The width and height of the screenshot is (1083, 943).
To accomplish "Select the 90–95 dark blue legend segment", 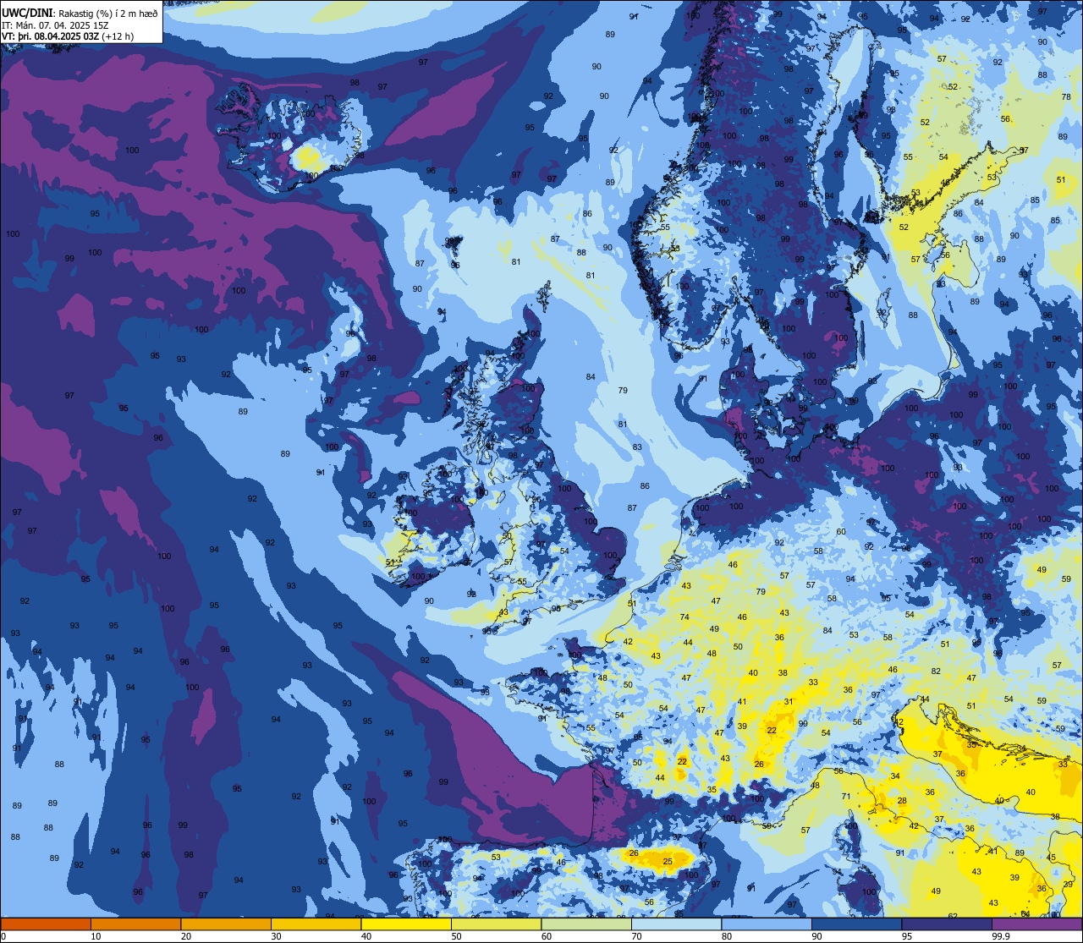I will [856, 924].
